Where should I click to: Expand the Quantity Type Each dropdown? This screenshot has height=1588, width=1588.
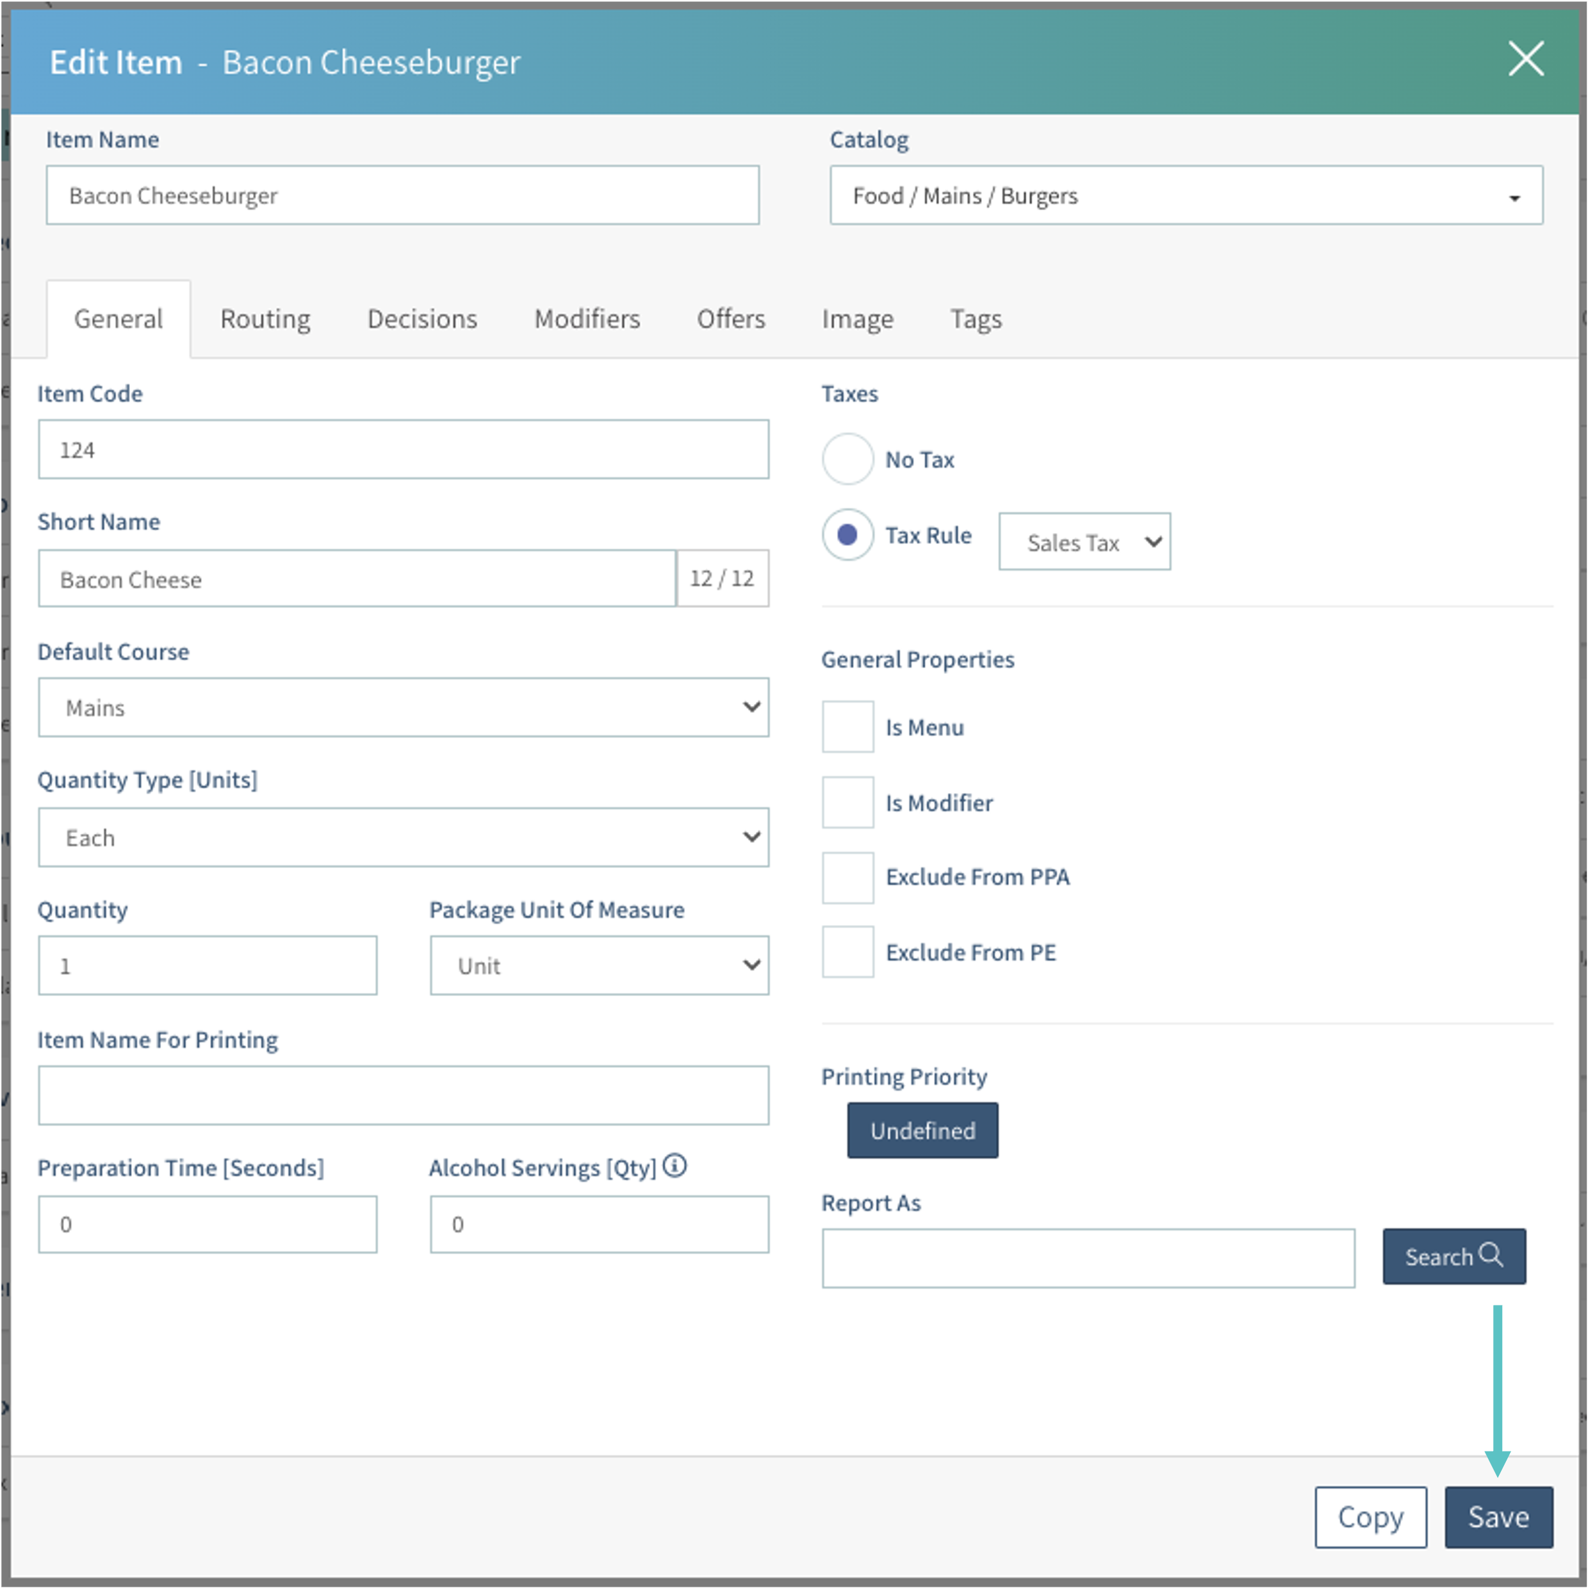tap(403, 838)
